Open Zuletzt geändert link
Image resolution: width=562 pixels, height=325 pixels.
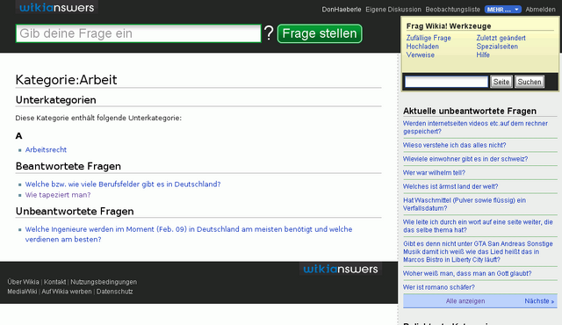[501, 38]
